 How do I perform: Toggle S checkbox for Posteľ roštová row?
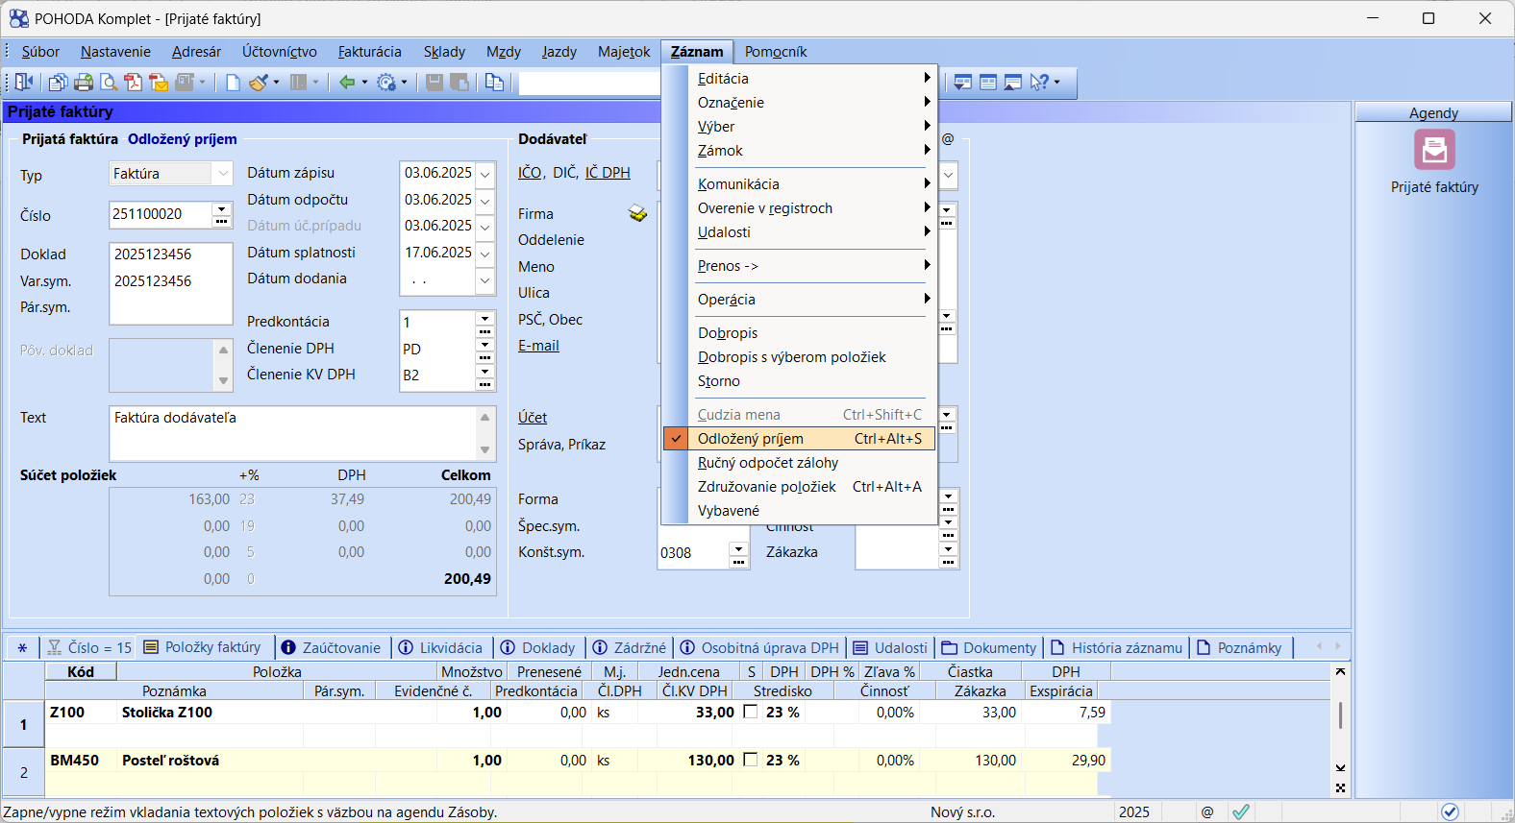coord(751,760)
